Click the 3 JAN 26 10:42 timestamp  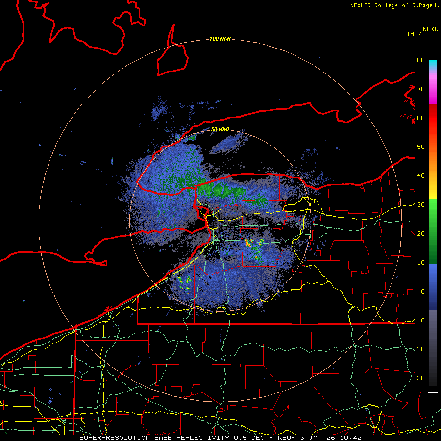coord(331,438)
